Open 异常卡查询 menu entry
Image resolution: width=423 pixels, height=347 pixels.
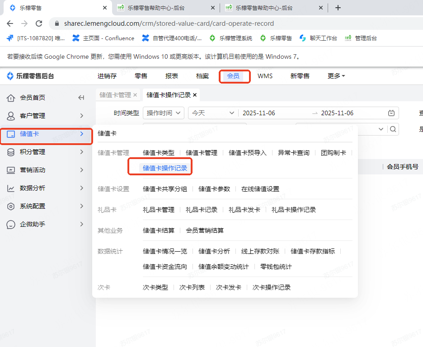click(293, 153)
